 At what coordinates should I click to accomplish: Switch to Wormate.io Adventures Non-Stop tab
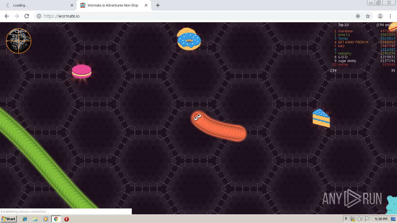tap(113, 5)
